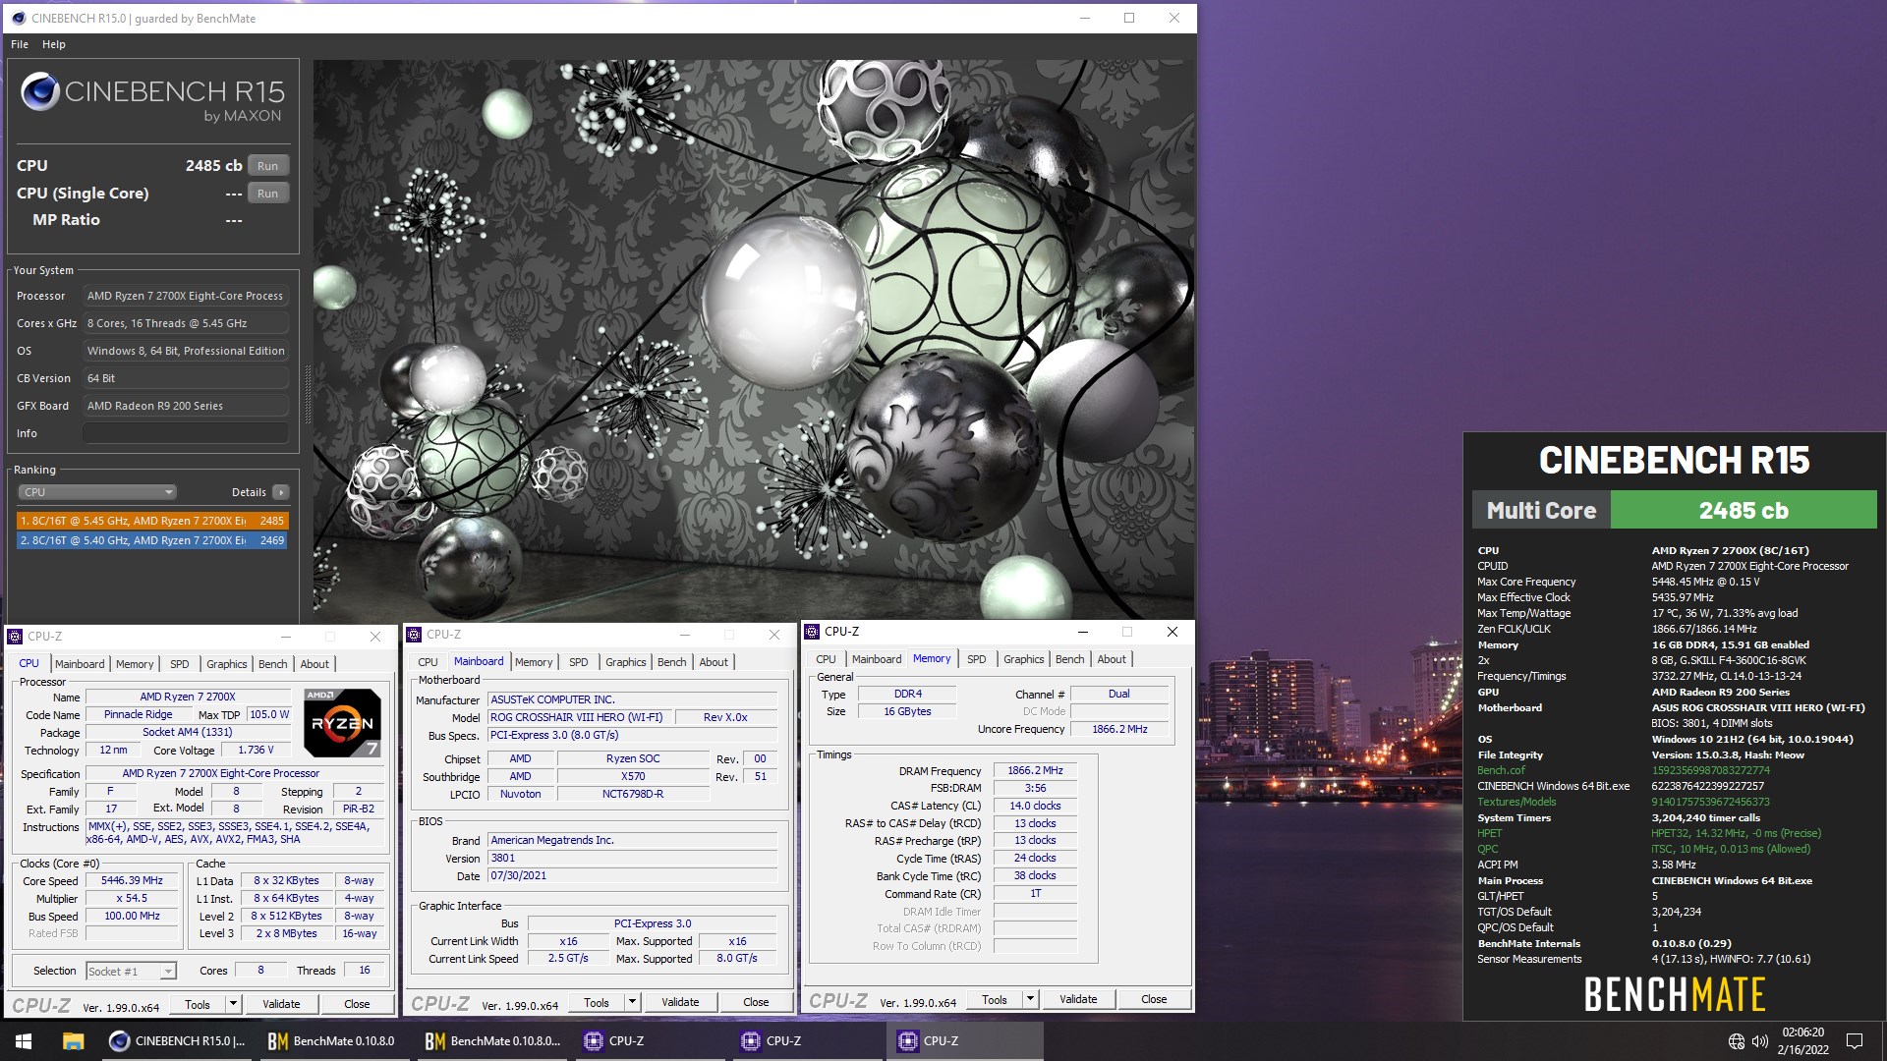Click the Multiplier value x 54.5
Screen dimensions: 1887x1061
[x=133, y=899]
